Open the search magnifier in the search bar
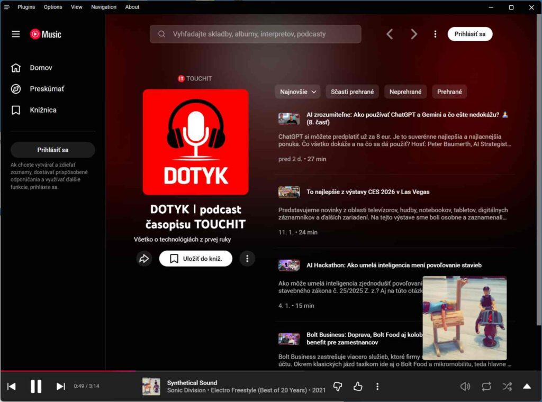The height and width of the screenshot is (402, 542). click(x=161, y=33)
